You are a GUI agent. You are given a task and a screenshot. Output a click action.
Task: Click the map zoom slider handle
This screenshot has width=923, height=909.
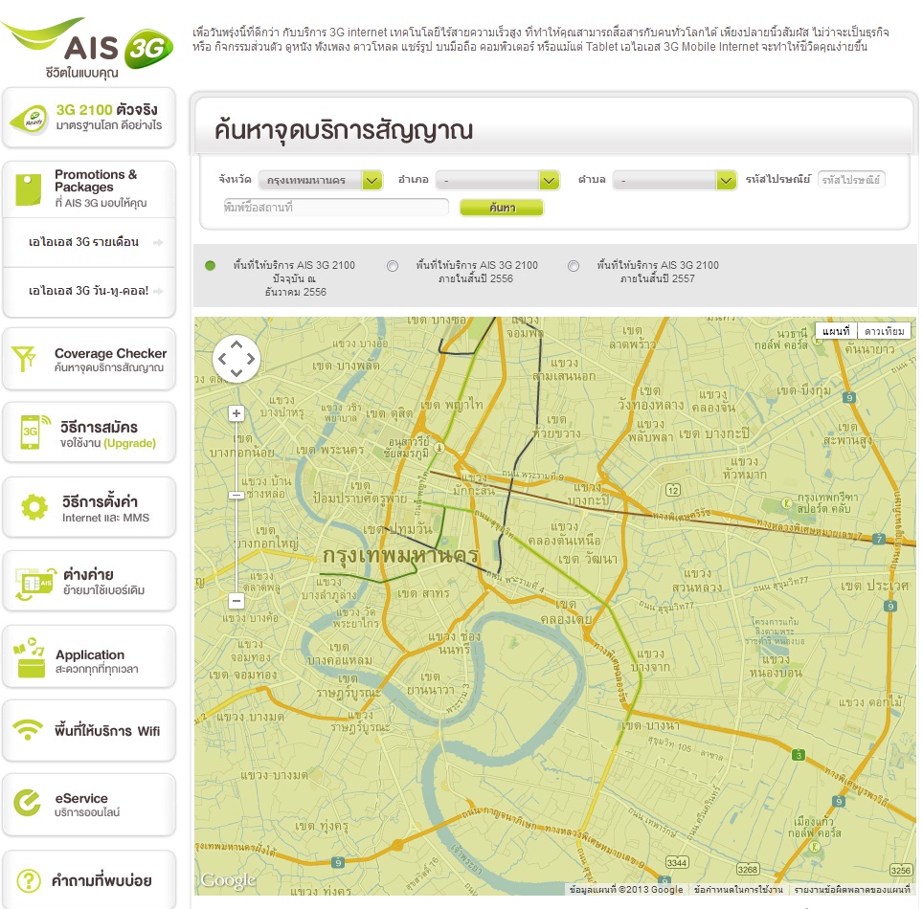click(236, 496)
